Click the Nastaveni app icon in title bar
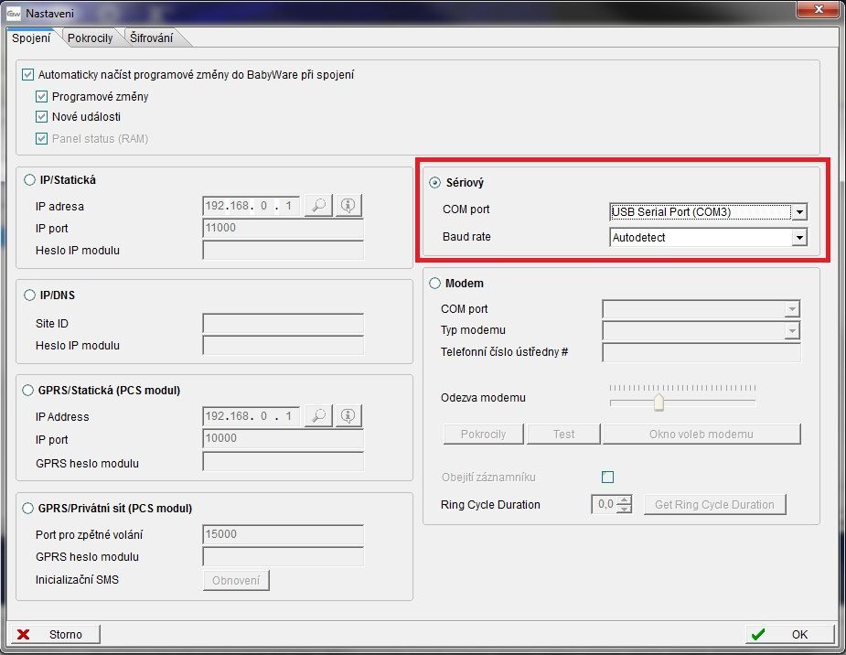 [x=13, y=12]
